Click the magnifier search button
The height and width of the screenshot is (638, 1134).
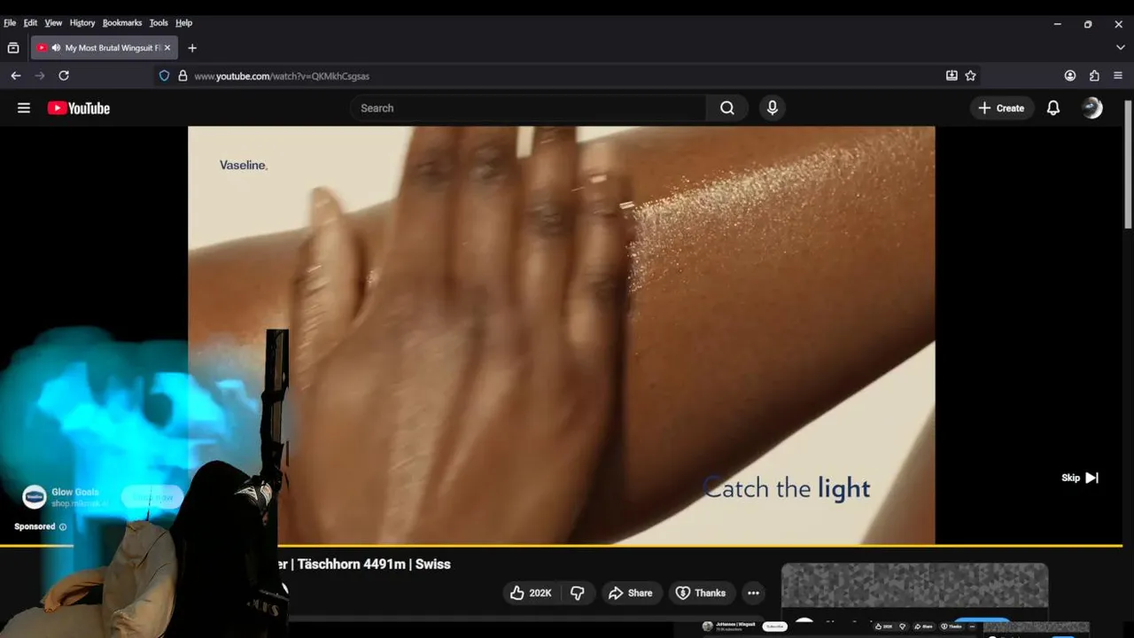[727, 108]
